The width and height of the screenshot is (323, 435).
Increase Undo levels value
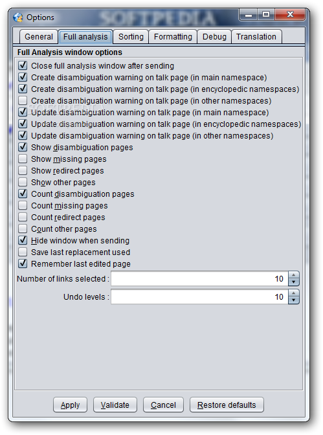click(x=294, y=293)
